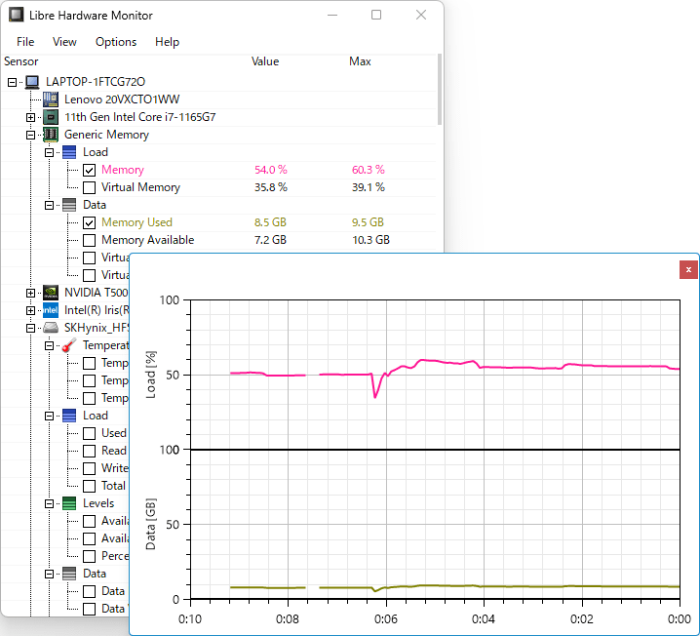Collapse Load group under SKHynix drive

click(x=49, y=417)
